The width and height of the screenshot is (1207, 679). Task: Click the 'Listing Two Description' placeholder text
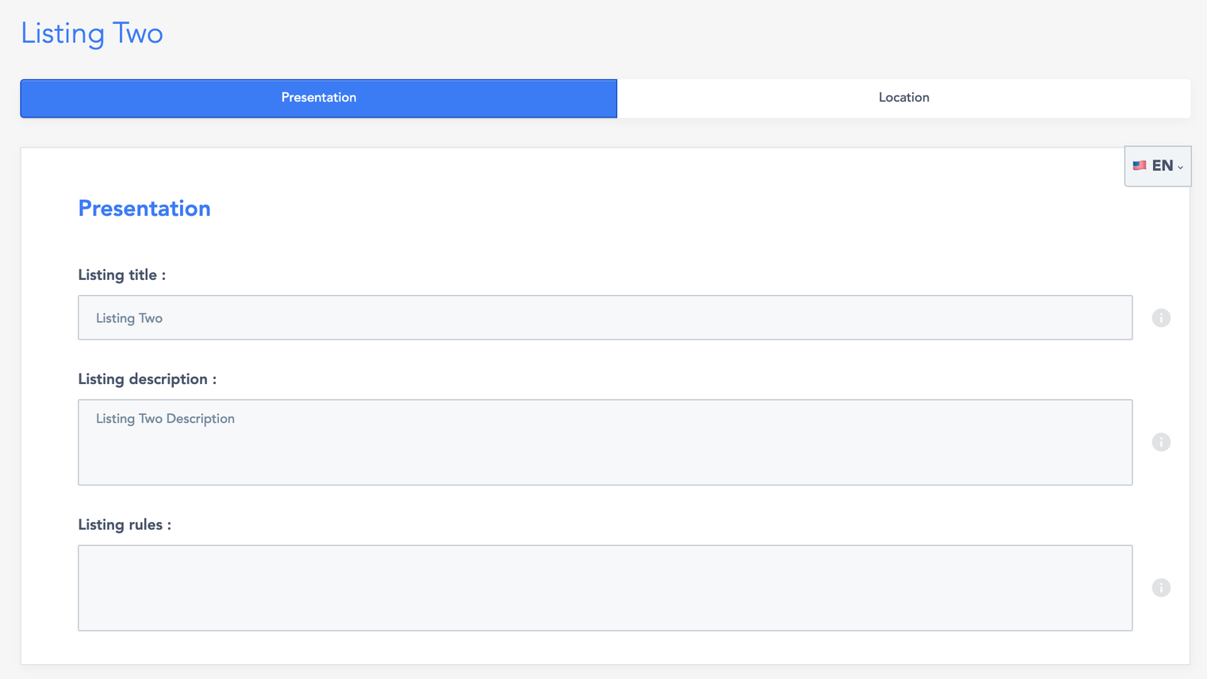point(165,419)
